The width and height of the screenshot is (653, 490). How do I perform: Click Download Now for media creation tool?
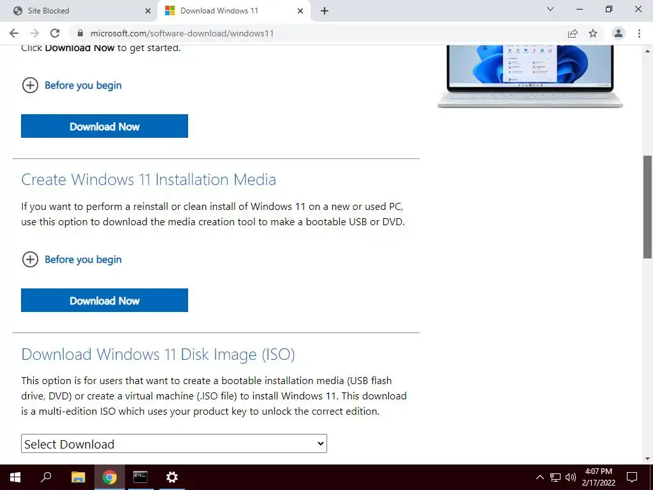(105, 301)
